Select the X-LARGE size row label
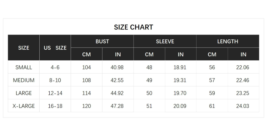The width and height of the screenshot is (268, 126). click(x=24, y=106)
